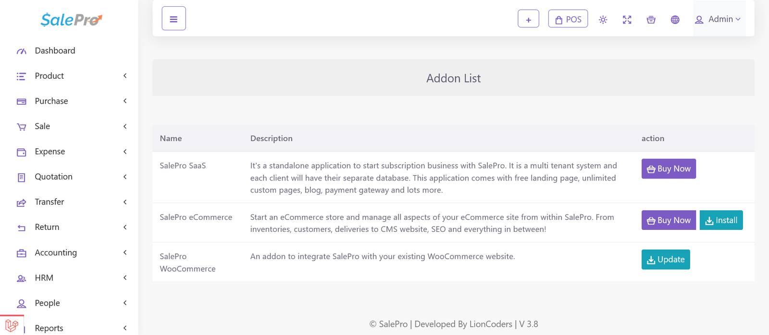Image resolution: width=769 pixels, height=335 pixels.
Task: Click the hamburger menu toggle button
Action: click(174, 19)
